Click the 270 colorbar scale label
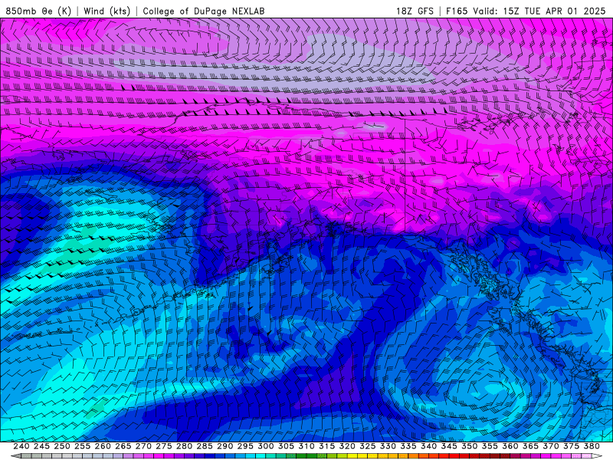The image size is (613, 460). (x=143, y=446)
